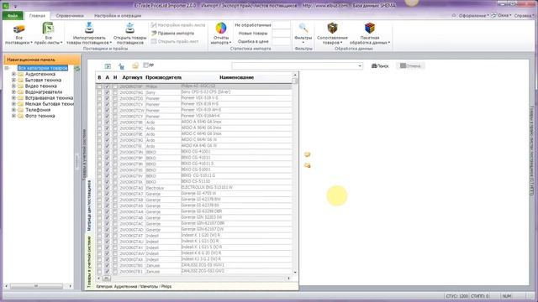Click the upper yellow icon right of table
This screenshot has height=302, width=538.
[x=308, y=154]
